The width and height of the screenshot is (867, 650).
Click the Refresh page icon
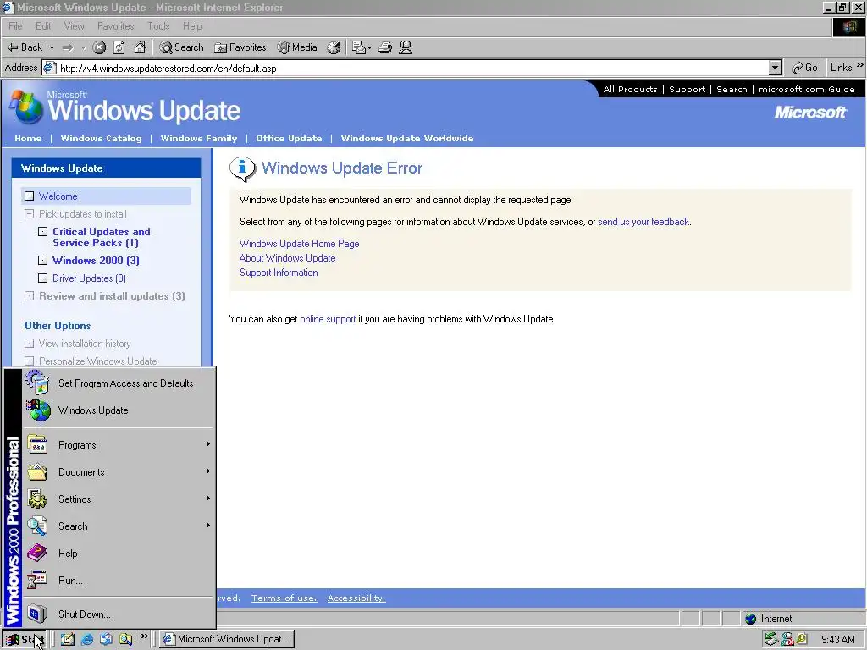coord(119,47)
